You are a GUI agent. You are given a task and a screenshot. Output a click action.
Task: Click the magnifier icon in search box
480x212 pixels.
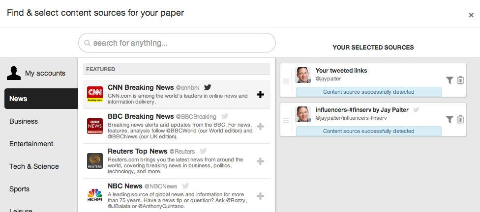(87, 43)
